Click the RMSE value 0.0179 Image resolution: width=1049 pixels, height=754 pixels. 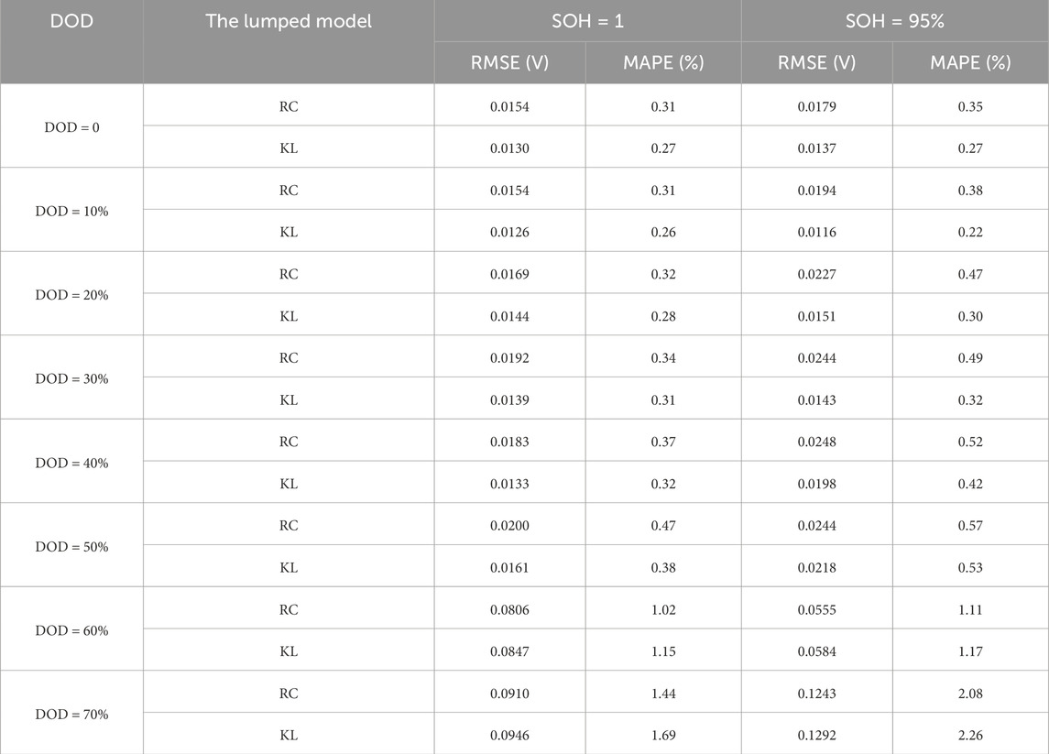pyautogui.click(x=816, y=106)
